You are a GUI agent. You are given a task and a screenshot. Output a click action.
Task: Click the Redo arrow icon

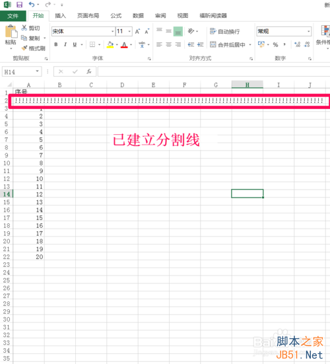click(x=48, y=5)
